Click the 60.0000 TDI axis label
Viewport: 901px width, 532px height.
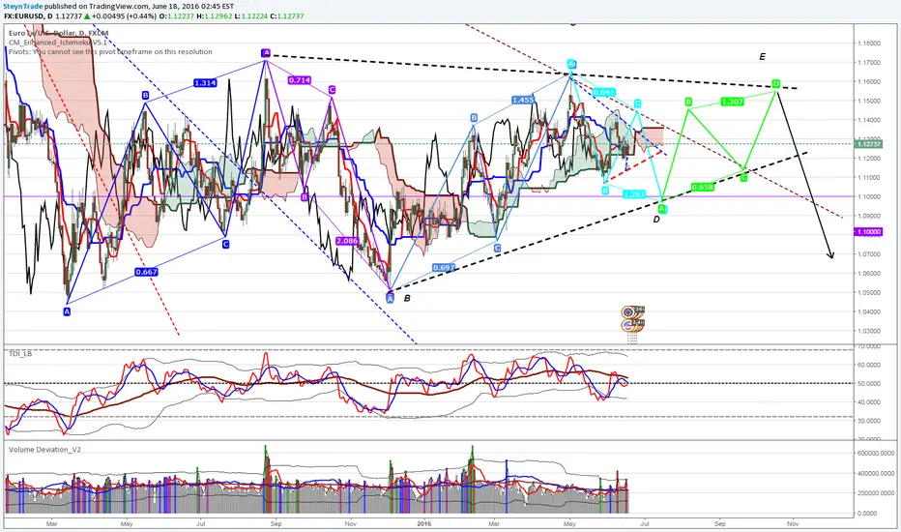pyautogui.click(x=869, y=365)
